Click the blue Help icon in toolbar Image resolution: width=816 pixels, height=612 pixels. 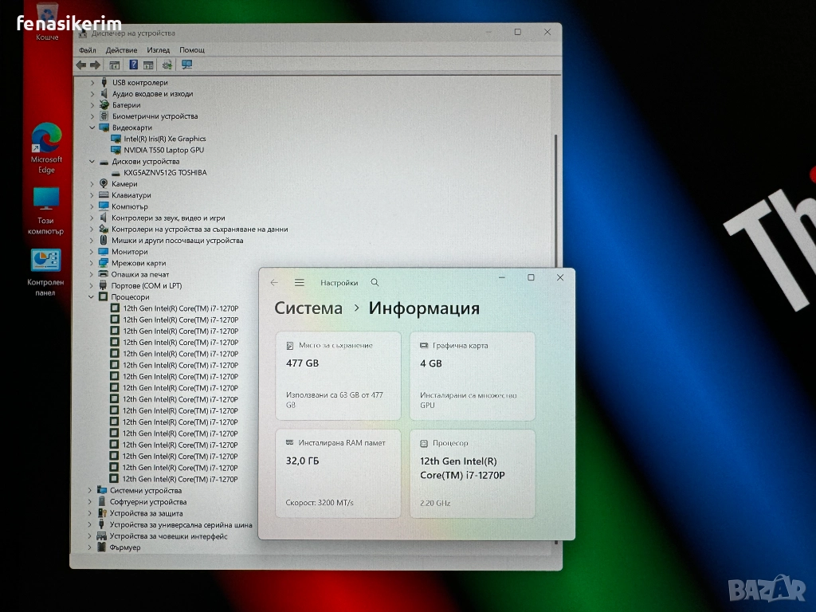pyautogui.click(x=133, y=65)
